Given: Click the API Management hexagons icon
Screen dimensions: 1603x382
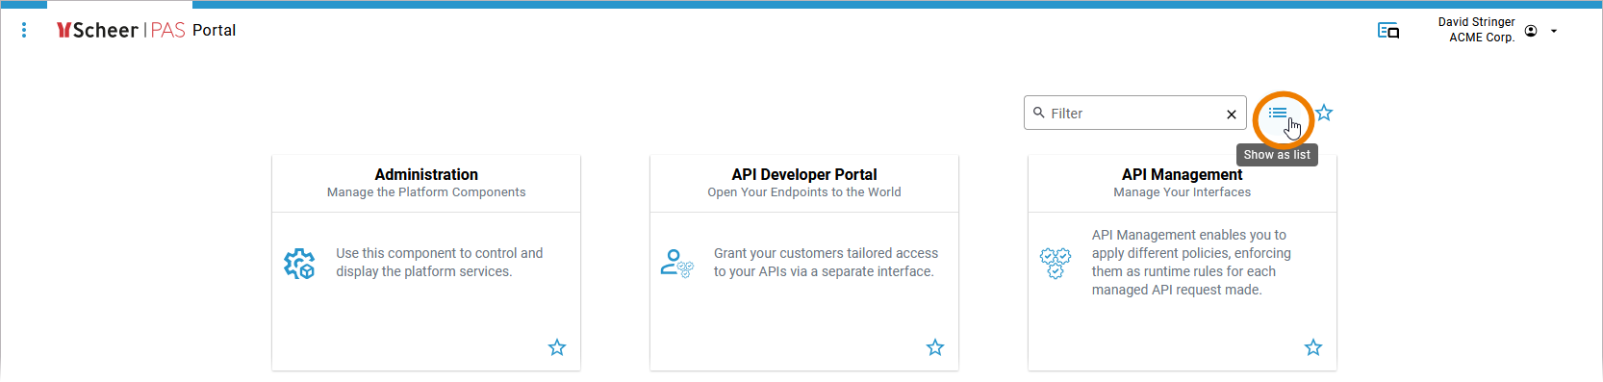Looking at the screenshot, I should [1056, 263].
